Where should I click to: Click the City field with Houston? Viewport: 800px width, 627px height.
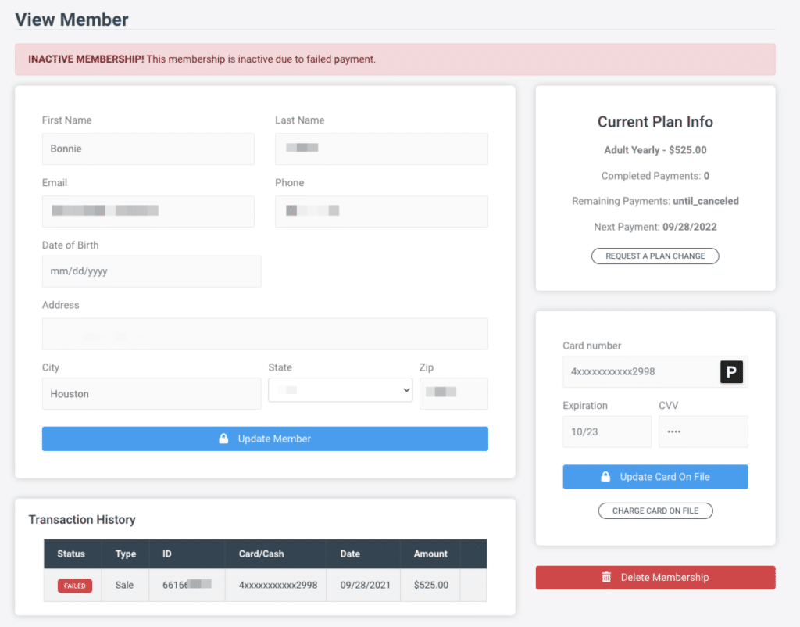pos(152,394)
